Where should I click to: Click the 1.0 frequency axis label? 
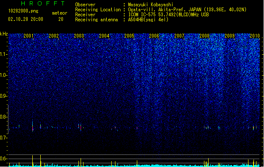coord(4,75)
